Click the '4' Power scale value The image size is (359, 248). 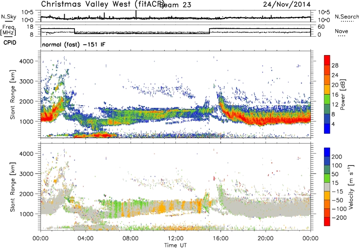pos(333,124)
